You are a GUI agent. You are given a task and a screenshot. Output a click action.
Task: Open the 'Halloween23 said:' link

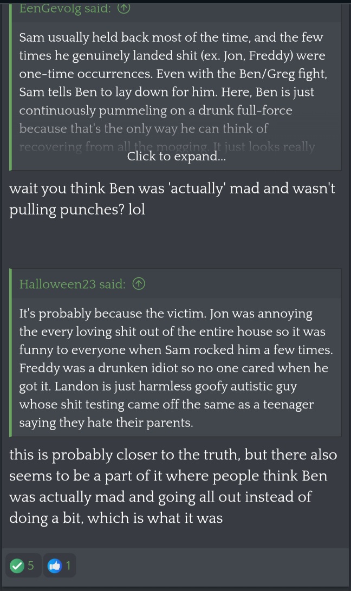click(x=73, y=284)
